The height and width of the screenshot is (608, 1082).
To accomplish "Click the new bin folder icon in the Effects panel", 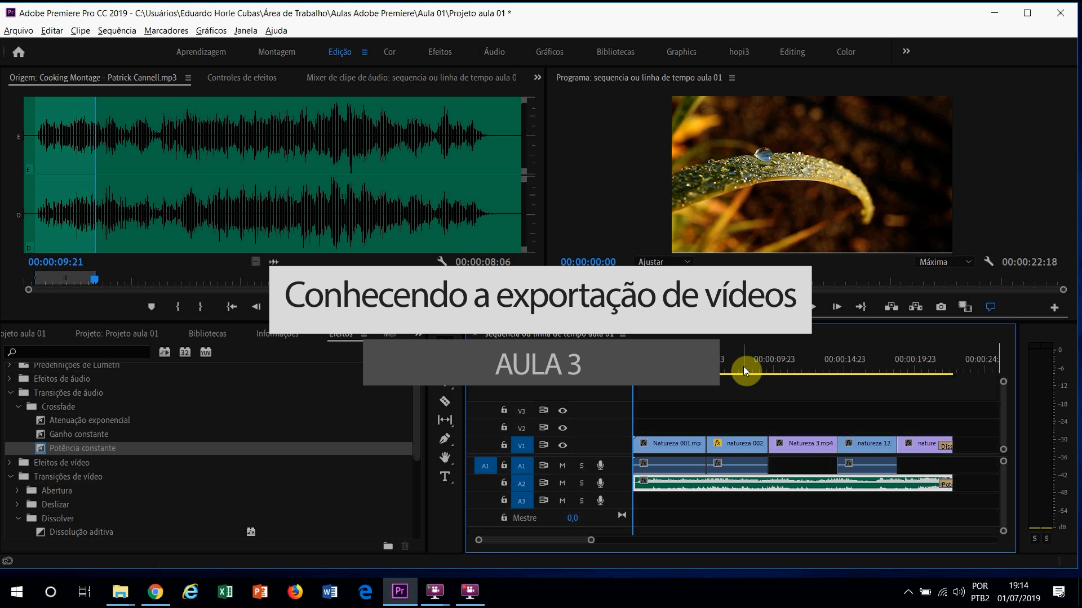I will coord(388,546).
